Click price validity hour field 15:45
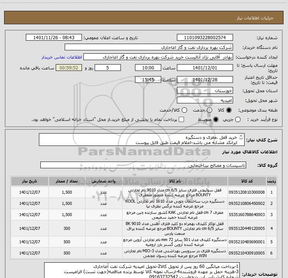 (148, 79)
